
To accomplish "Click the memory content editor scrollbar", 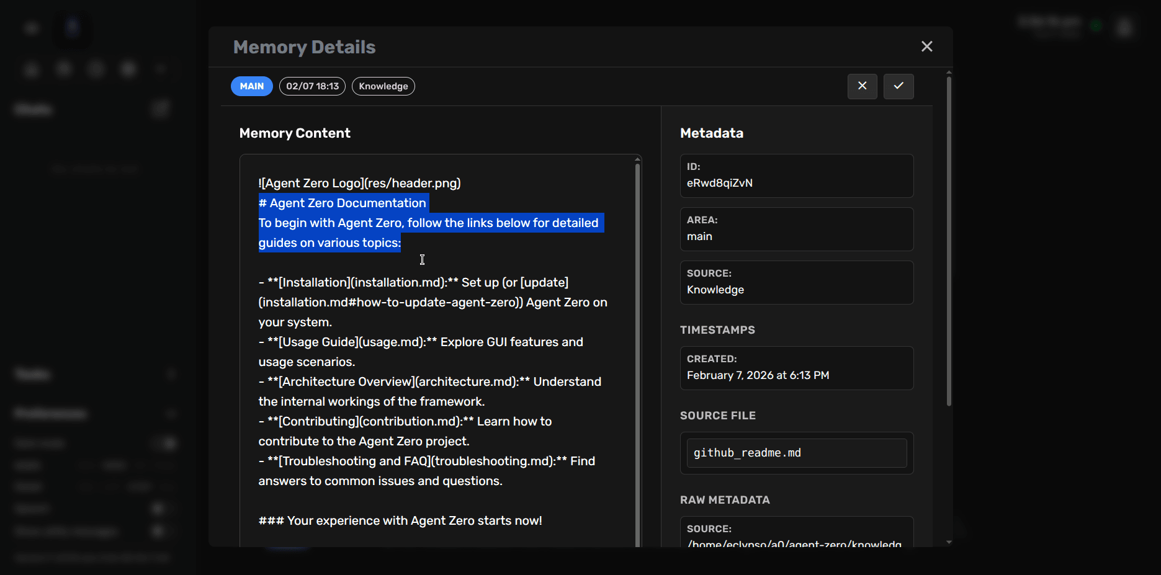I will tap(637, 347).
